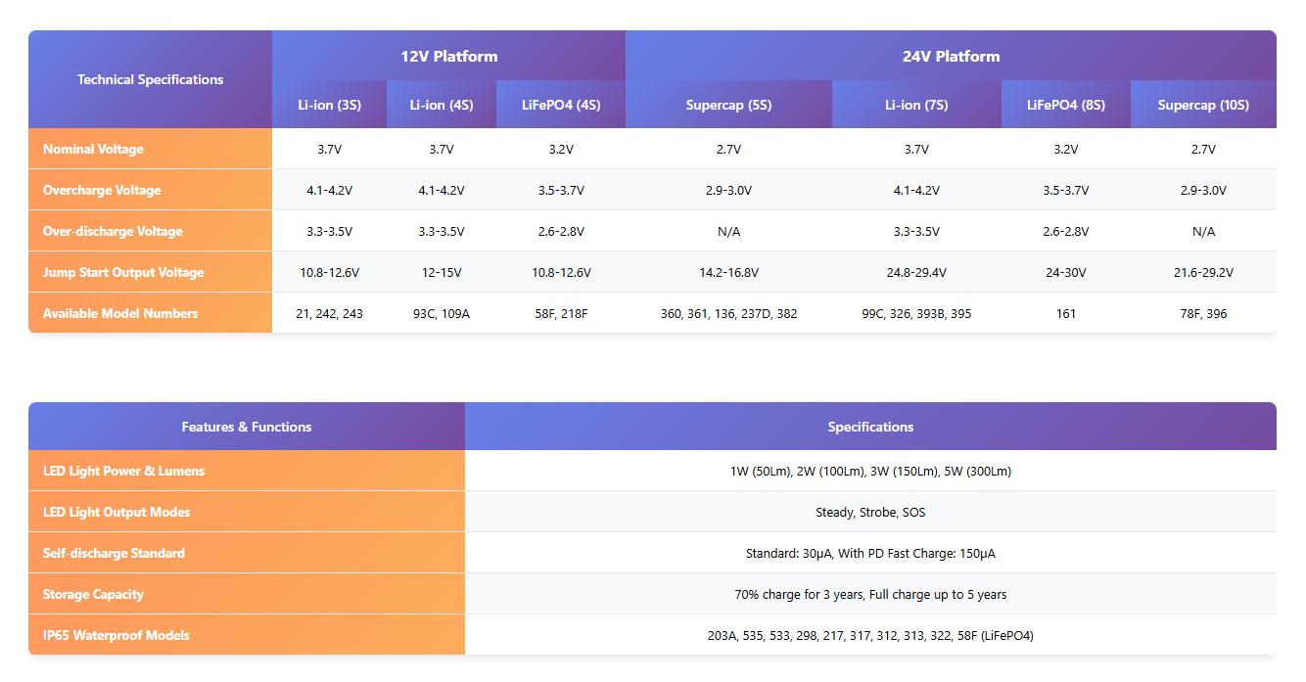Click the LiFePO4 (8S) column header
This screenshot has height=682, width=1306.
[1065, 105]
